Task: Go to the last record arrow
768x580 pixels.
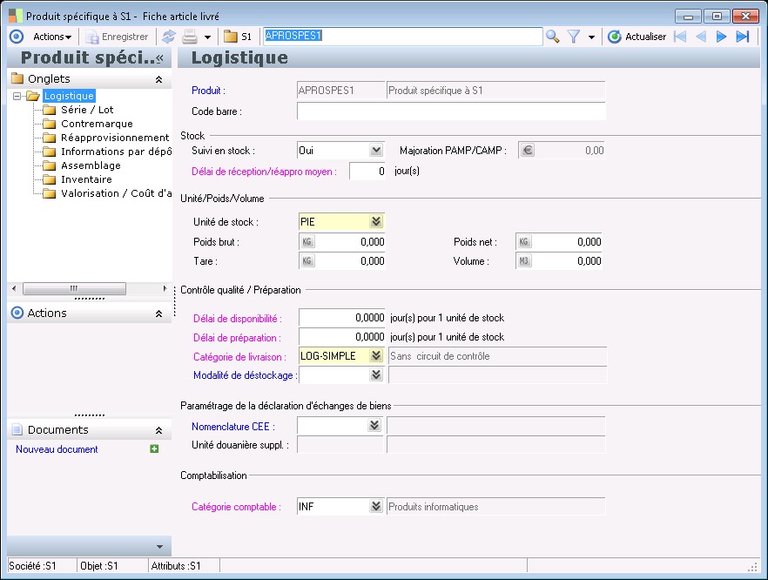Action: pos(743,37)
